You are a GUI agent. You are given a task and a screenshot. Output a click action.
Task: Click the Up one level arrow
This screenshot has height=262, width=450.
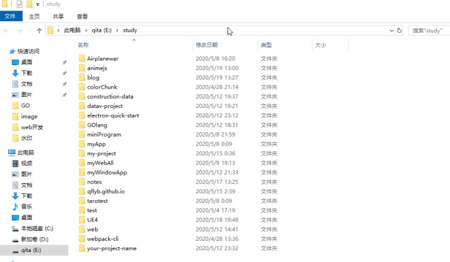click(39, 31)
